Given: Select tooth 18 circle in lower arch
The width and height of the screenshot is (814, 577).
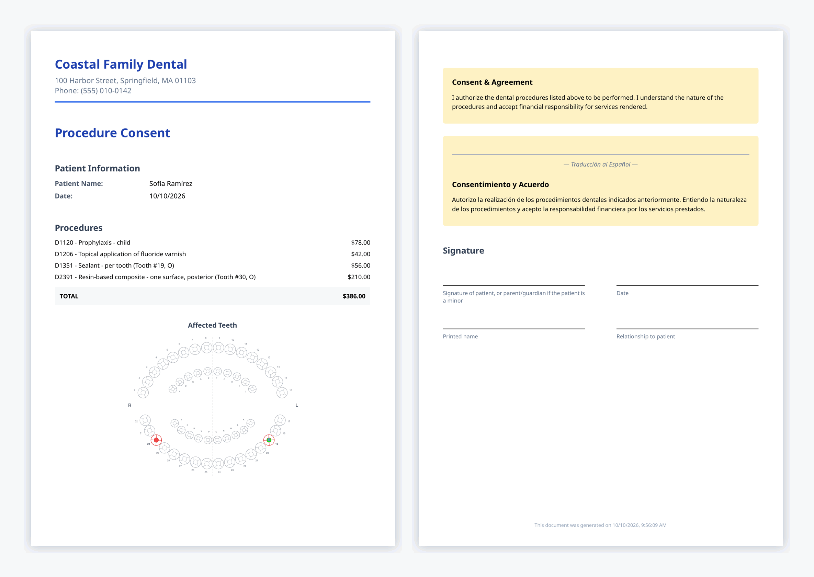Looking at the screenshot, I should [x=276, y=431].
